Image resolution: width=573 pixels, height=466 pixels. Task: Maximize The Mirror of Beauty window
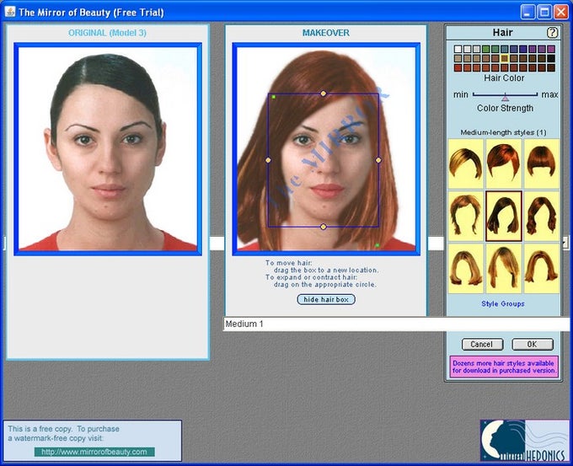[544, 12]
